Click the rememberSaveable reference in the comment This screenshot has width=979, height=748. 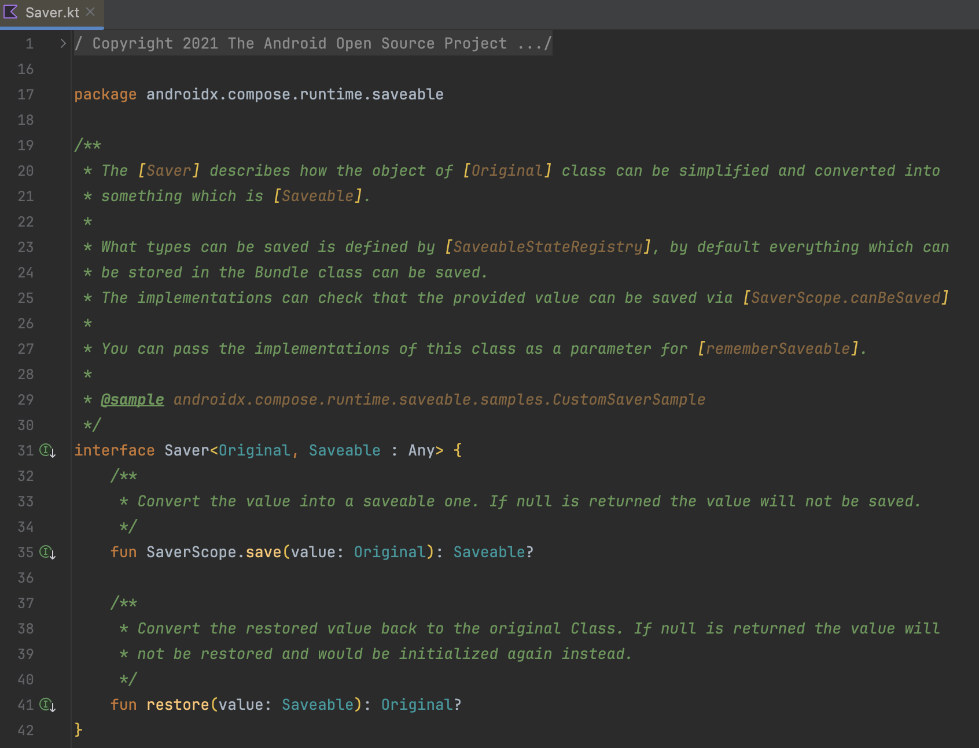(780, 348)
